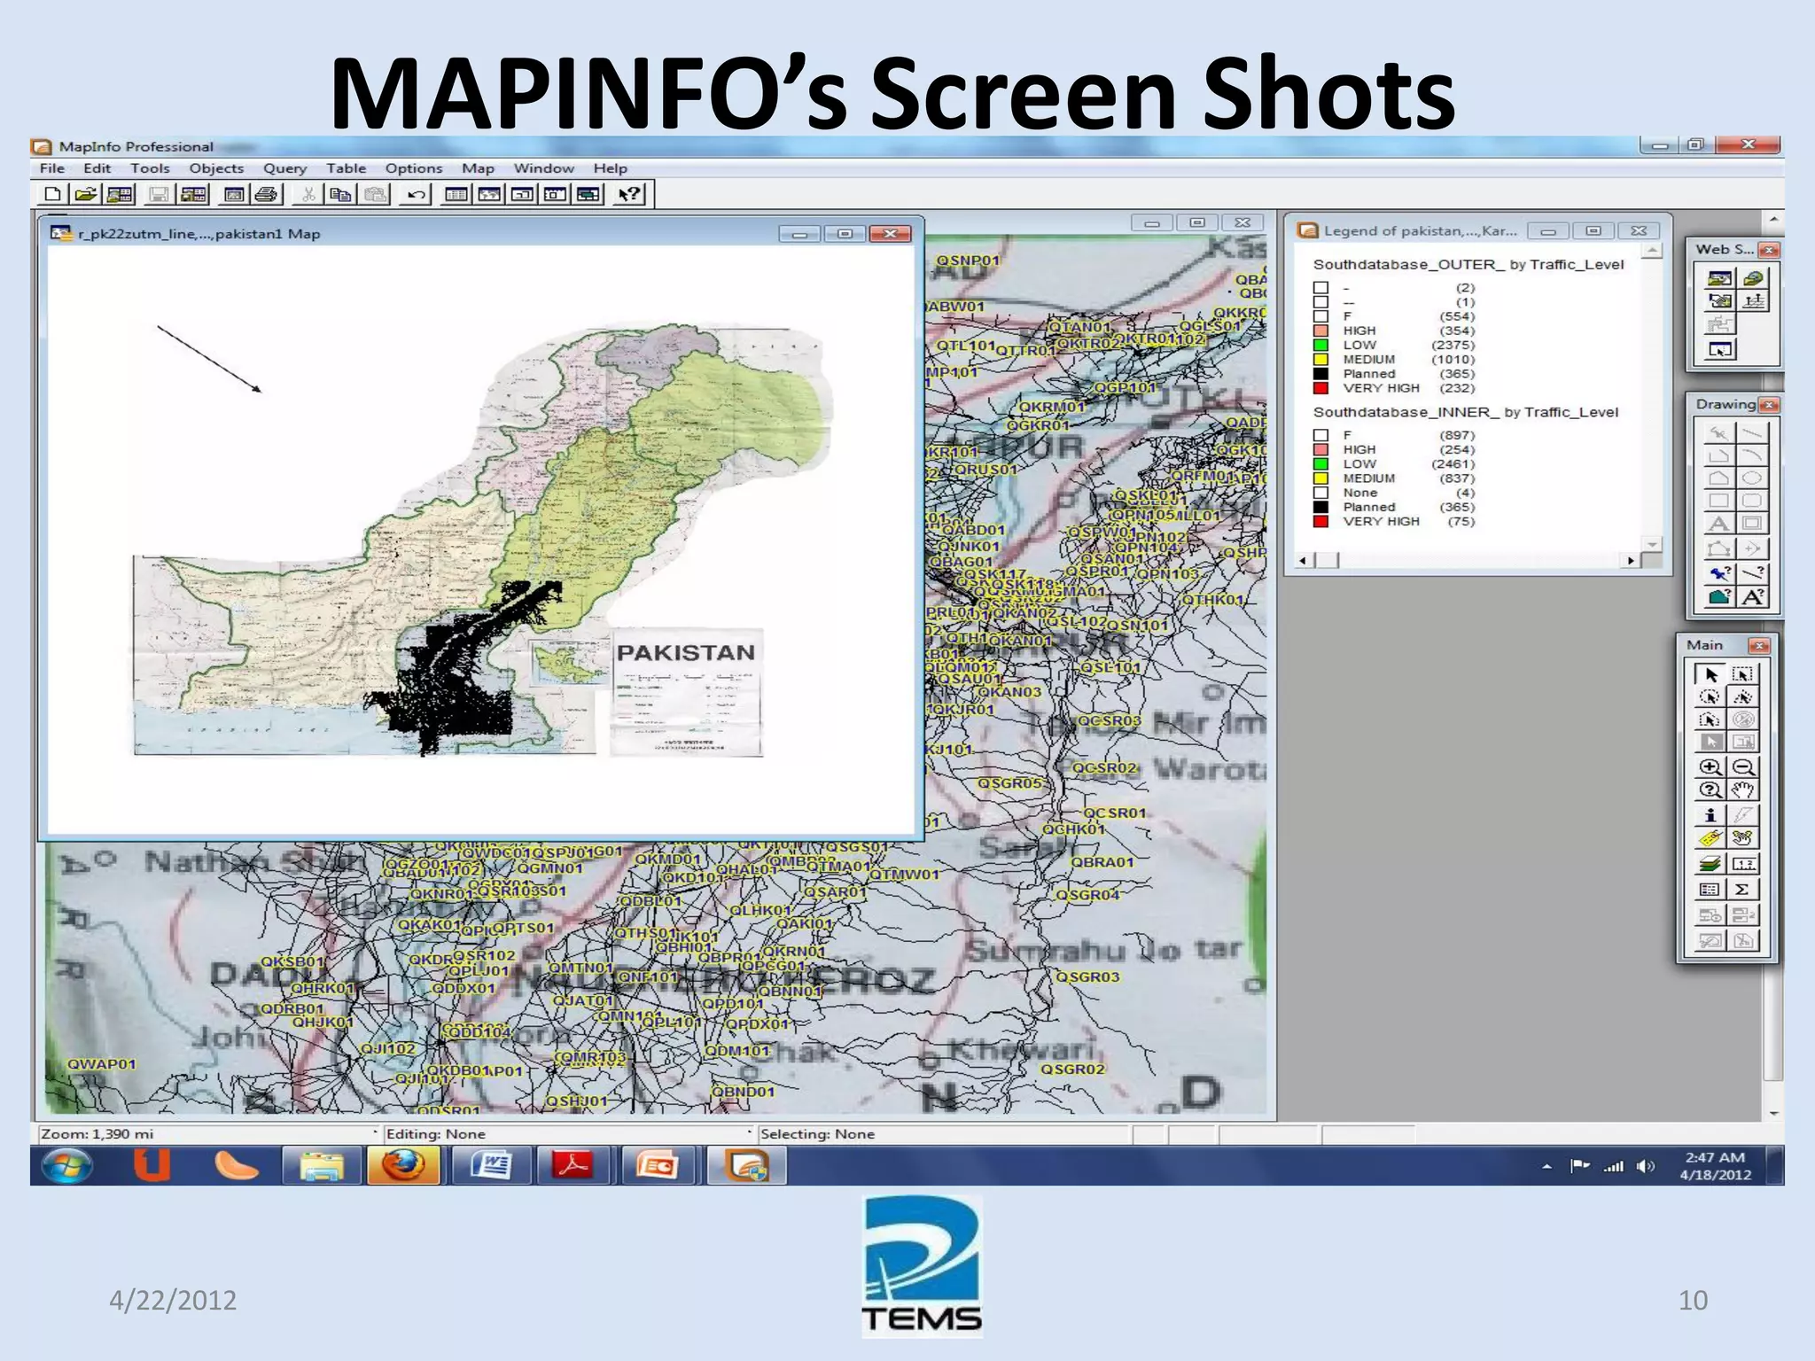Click the New Table toolbar icon
1815x1361 pixels.
[x=53, y=194]
